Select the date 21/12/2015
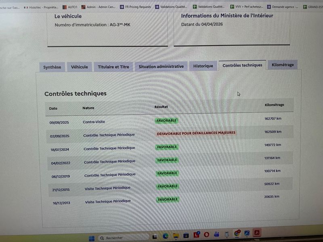The width and height of the screenshot is (323, 242). point(61,190)
